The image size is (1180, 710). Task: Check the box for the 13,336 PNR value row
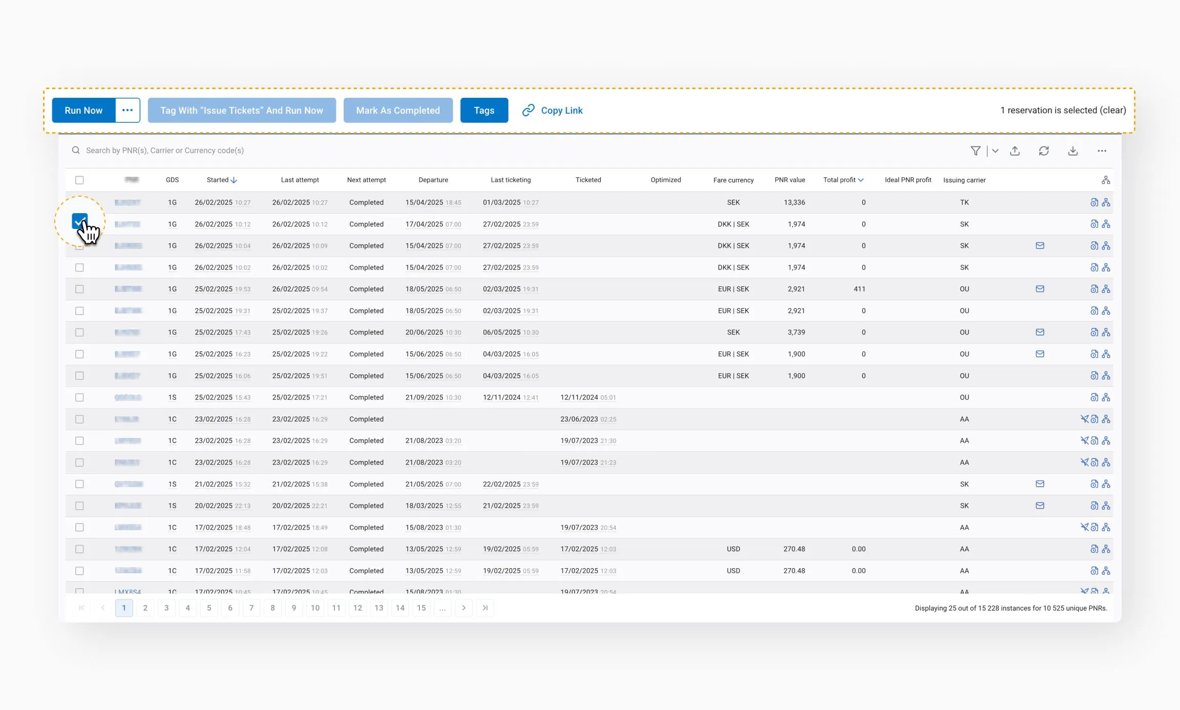79,202
